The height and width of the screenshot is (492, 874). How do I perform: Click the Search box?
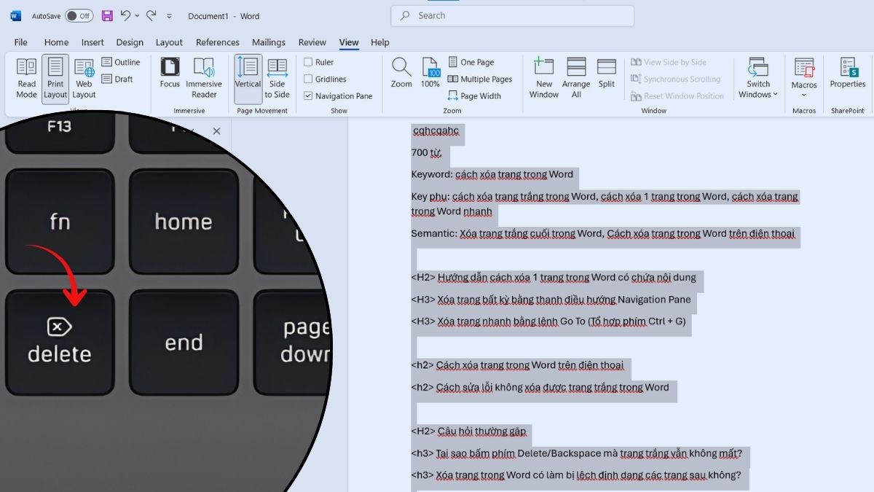pyautogui.click(x=513, y=15)
